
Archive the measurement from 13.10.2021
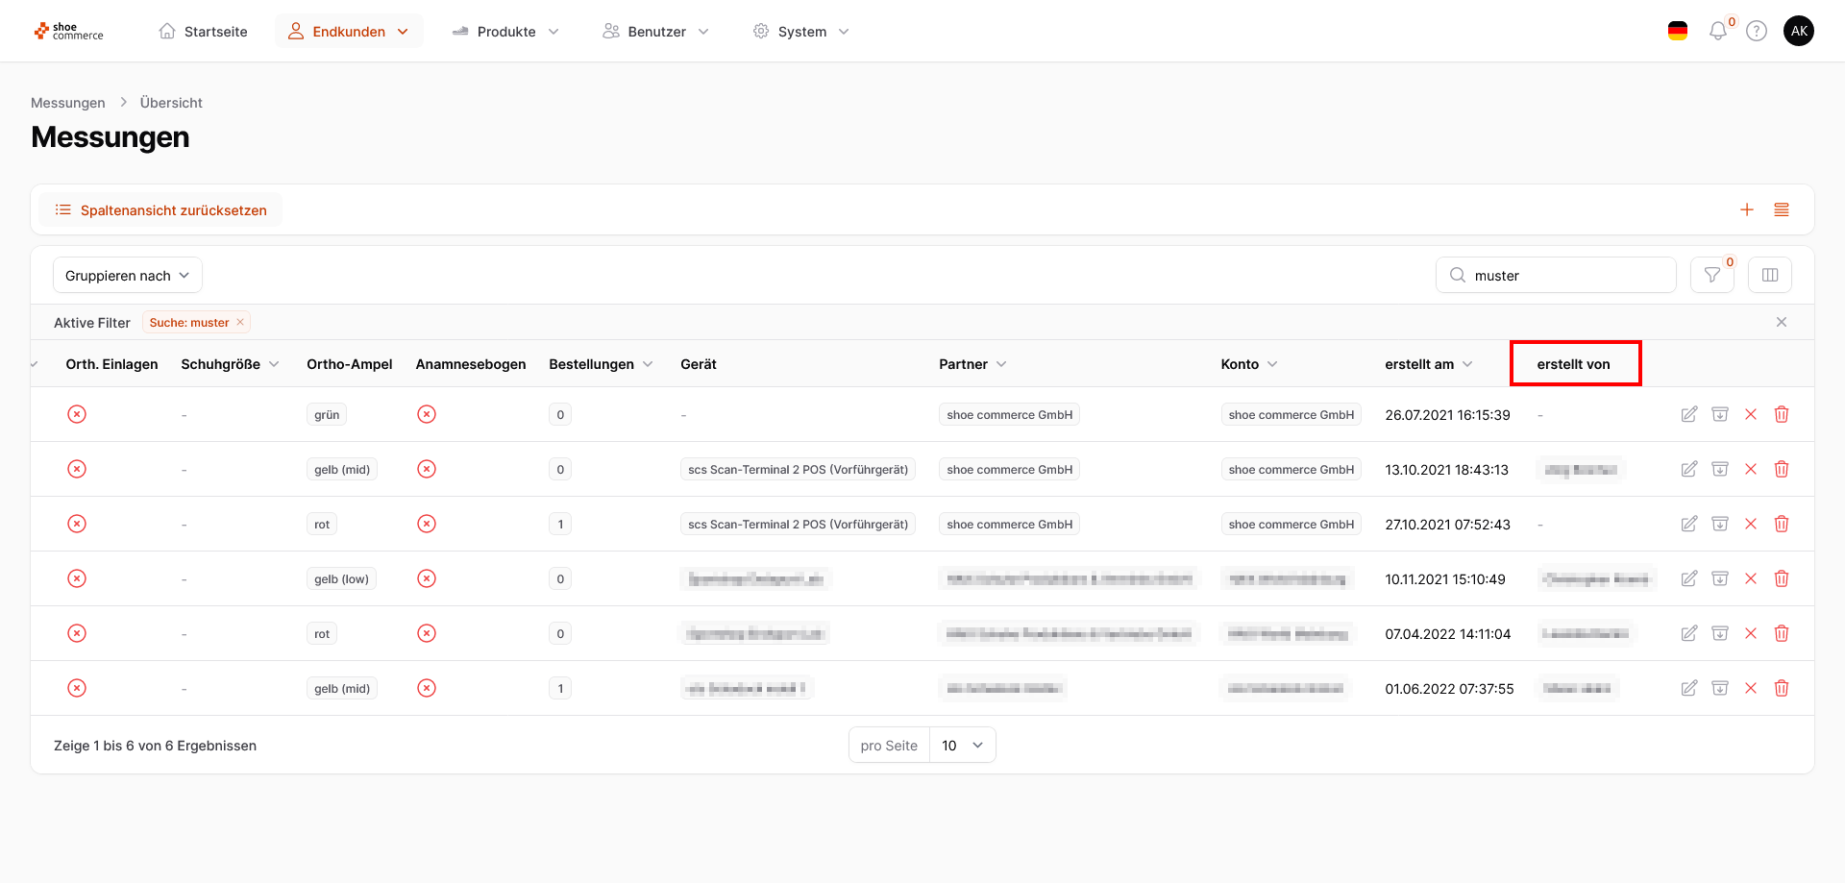point(1720,469)
